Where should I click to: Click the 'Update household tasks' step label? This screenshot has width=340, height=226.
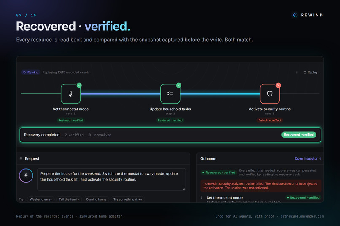[170, 109]
